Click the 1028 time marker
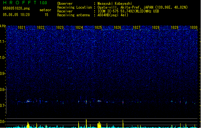This screenshot has height=128, width=201. [x=156, y=28]
